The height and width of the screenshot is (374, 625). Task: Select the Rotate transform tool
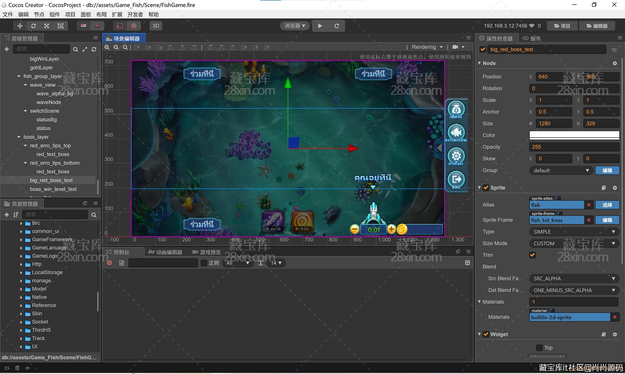pyautogui.click(x=33, y=26)
